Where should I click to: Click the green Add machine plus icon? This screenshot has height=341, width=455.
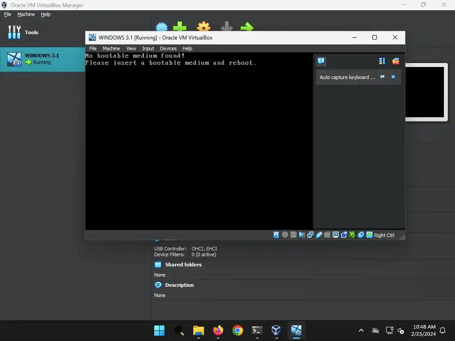click(180, 26)
